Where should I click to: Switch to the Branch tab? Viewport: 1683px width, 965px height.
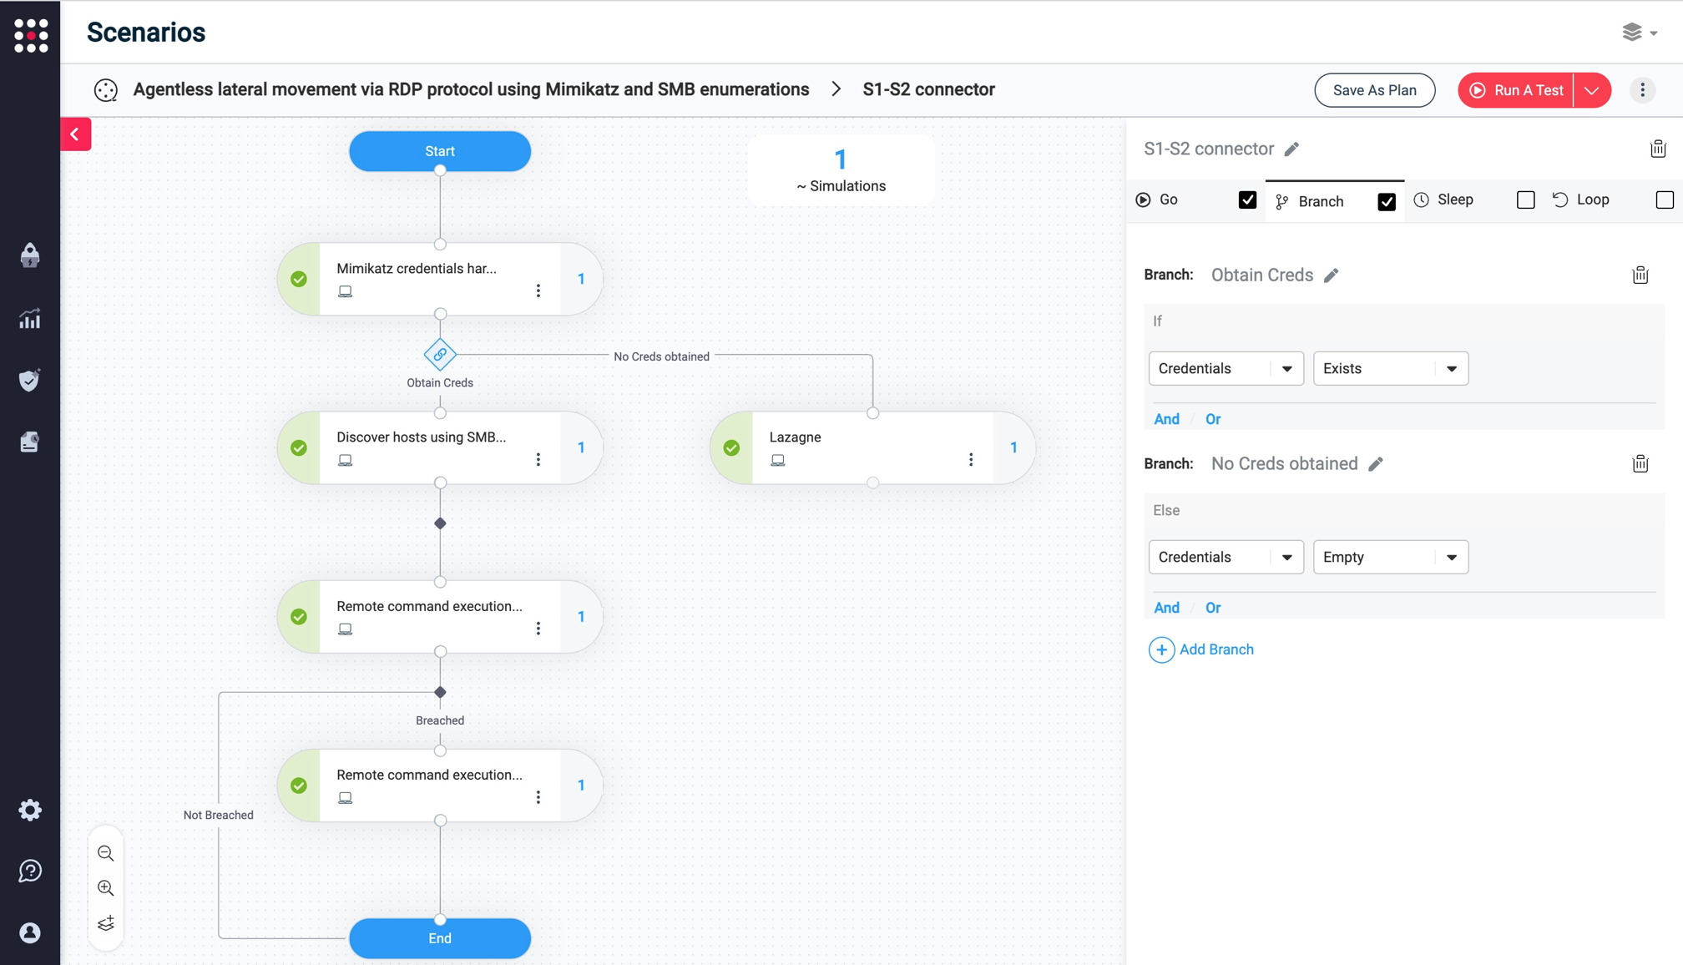(1320, 201)
